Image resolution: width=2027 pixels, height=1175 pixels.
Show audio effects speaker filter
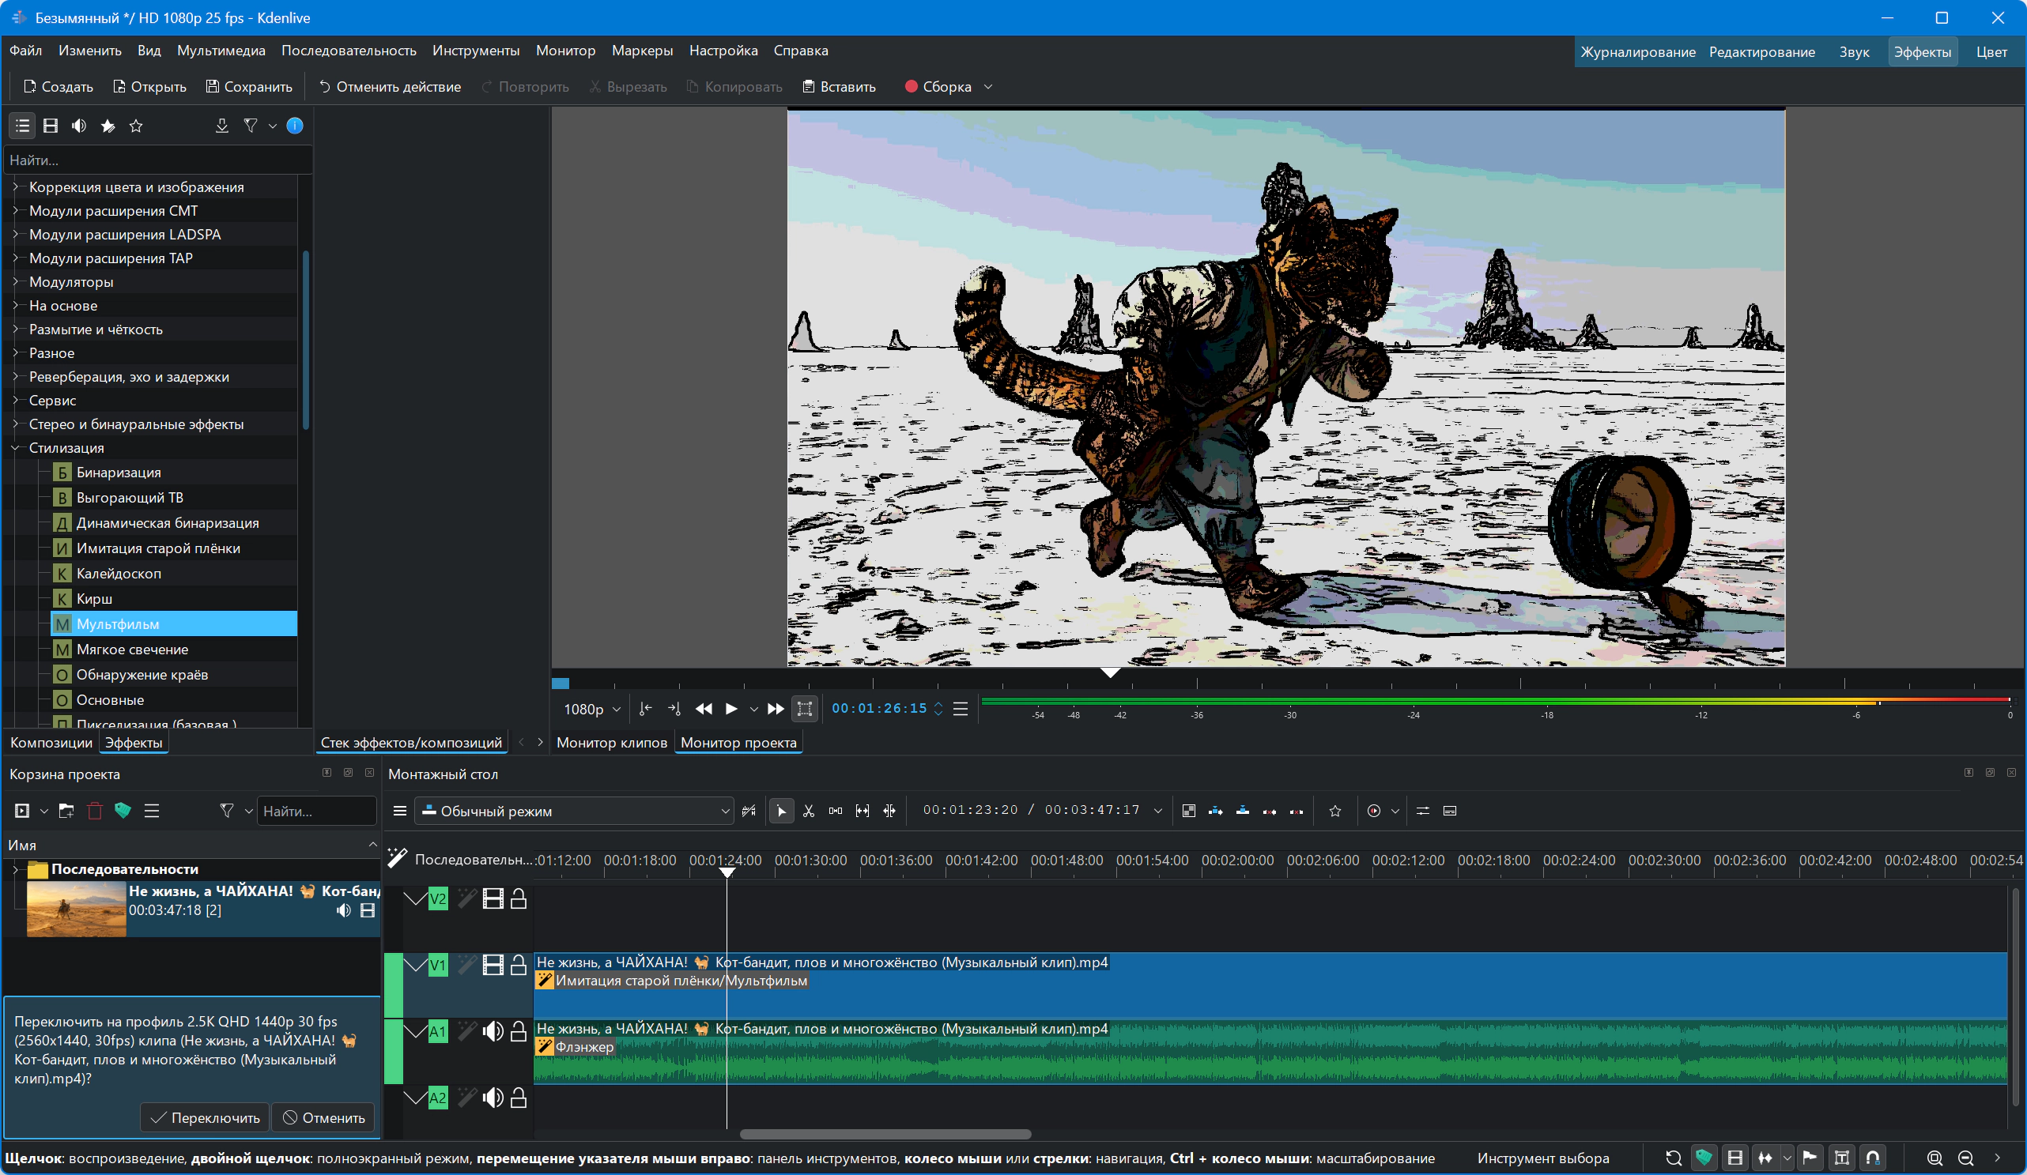tap(79, 126)
